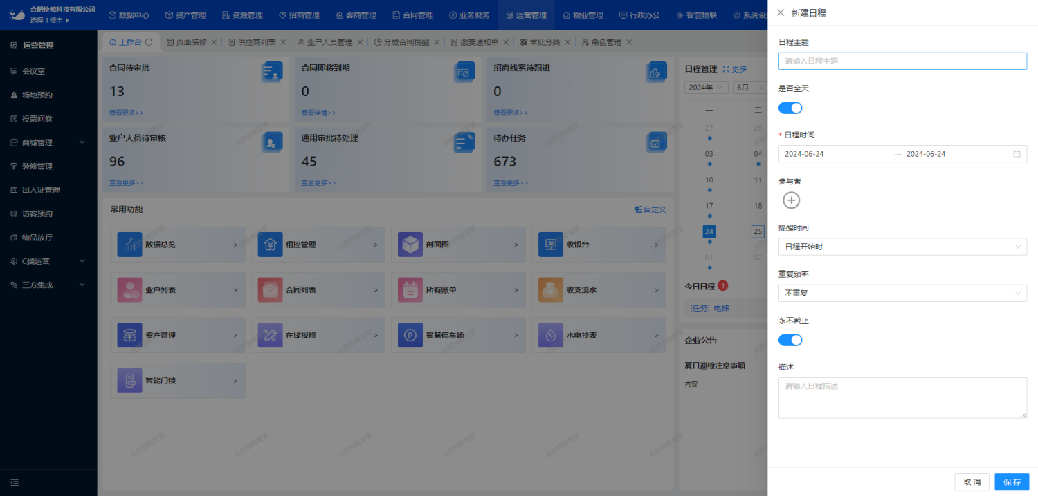Expand the 三方集成 sidebar group
The image size is (1038, 496).
(48, 285)
